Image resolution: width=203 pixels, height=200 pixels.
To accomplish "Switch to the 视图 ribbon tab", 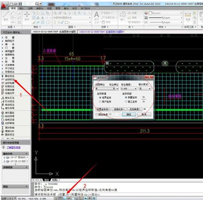I will (49, 8).
